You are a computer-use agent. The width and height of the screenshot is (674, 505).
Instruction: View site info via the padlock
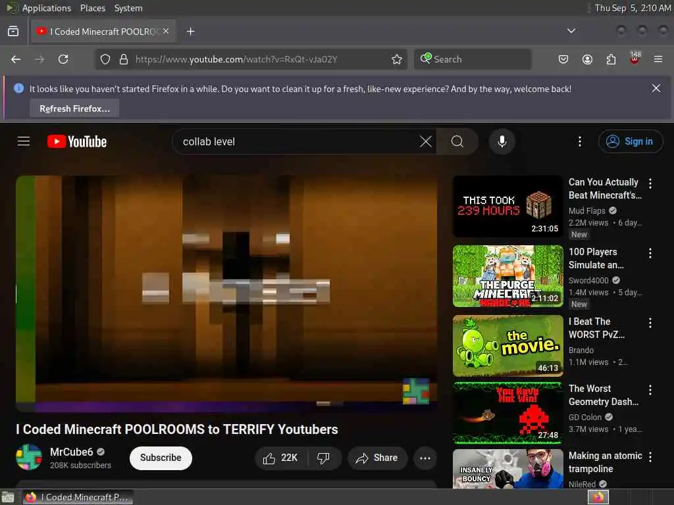(x=123, y=59)
